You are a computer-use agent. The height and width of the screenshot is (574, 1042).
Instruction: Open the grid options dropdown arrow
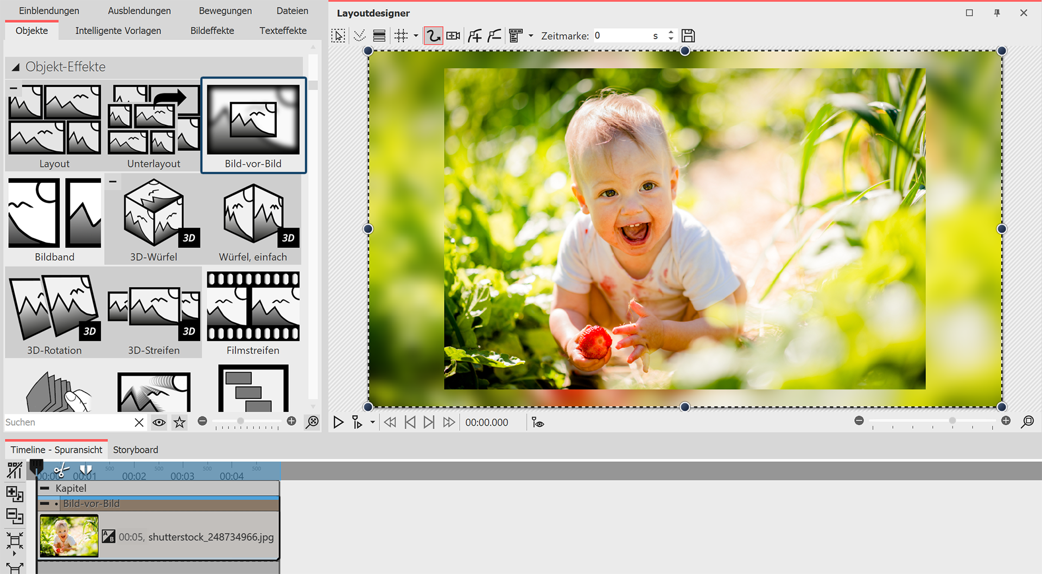[416, 36]
